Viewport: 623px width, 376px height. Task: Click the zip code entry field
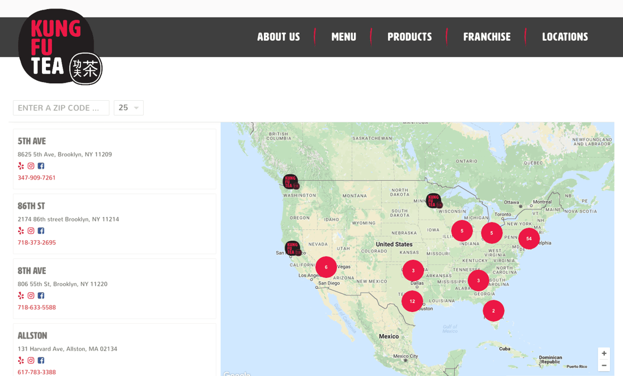[x=61, y=108]
